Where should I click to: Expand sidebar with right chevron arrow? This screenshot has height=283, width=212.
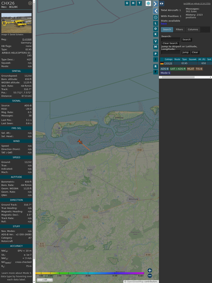(155, 4)
